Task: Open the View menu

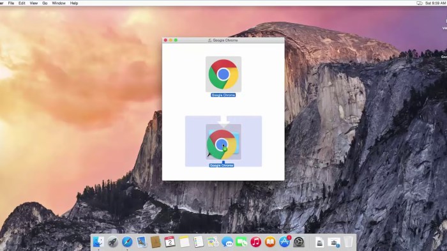Action: coord(34,3)
